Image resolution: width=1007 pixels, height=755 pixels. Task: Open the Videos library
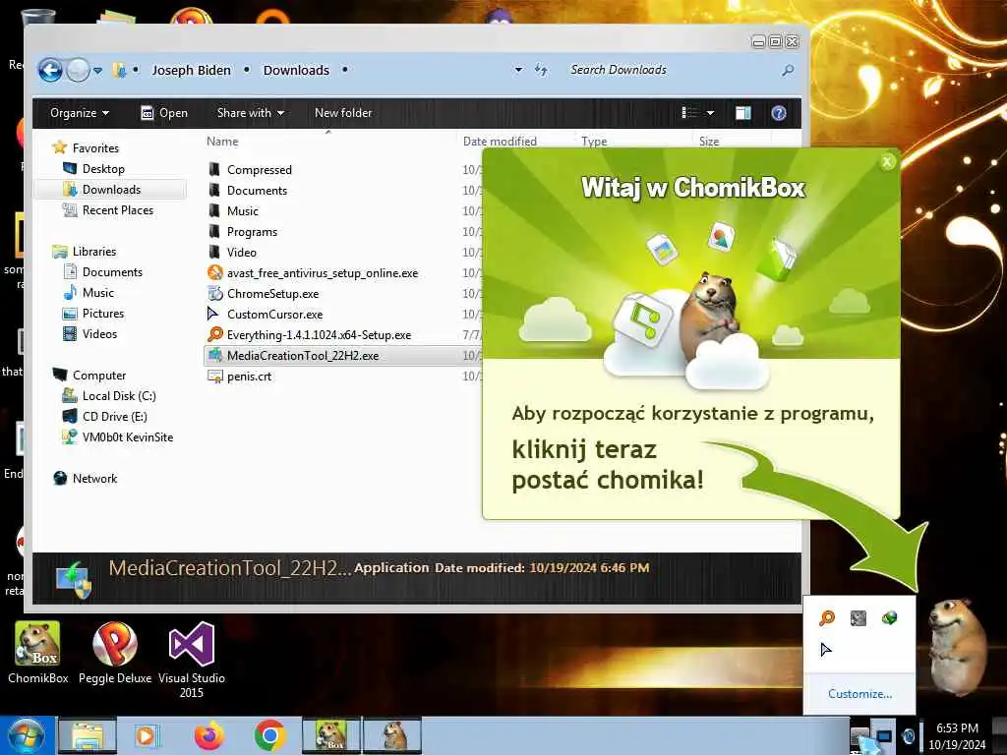[x=89, y=334]
